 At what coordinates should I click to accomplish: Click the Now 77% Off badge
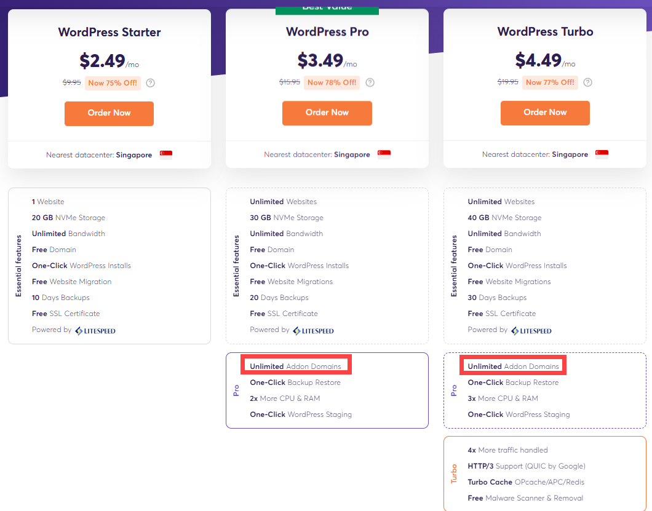pos(550,82)
